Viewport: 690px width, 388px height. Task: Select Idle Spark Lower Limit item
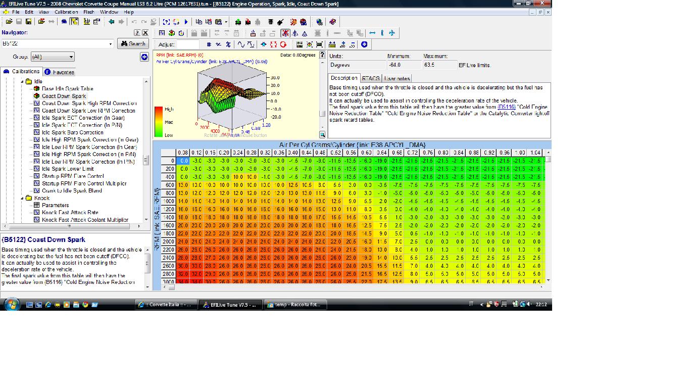[68, 169]
